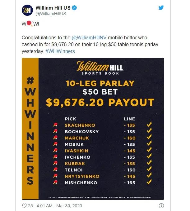
Task: Click the William Hill US profile avatar
Action: pyautogui.click(x=27, y=10)
